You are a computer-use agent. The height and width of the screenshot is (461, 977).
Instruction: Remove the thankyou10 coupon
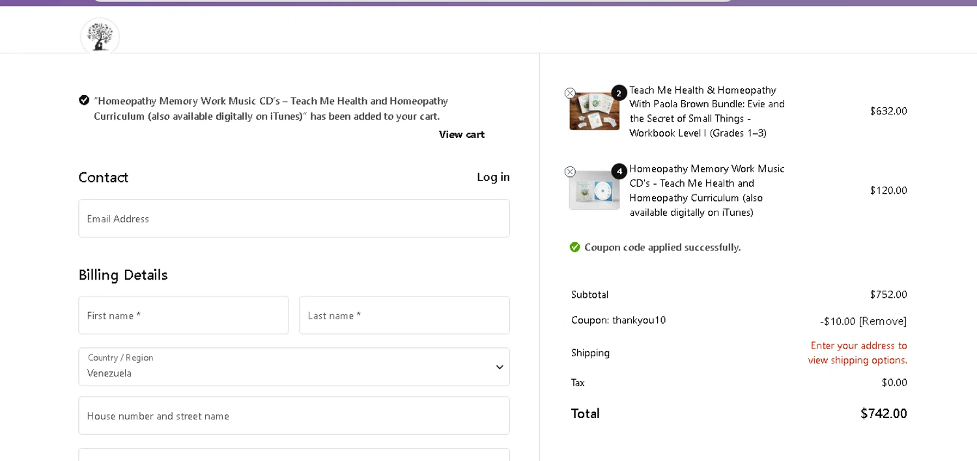(883, 321)
